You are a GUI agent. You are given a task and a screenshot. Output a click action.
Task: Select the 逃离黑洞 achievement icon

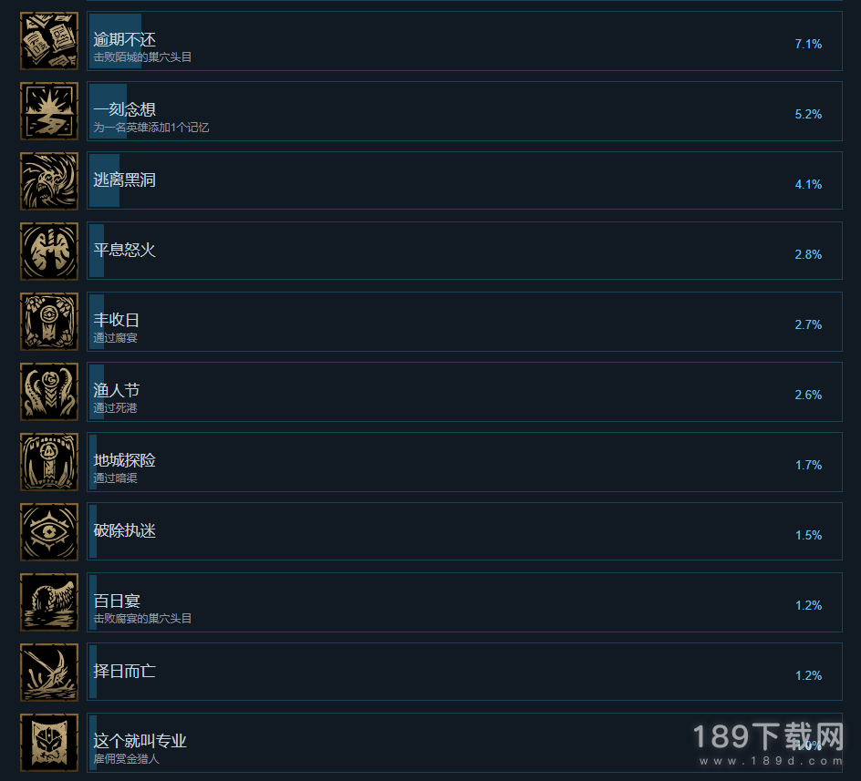click(49, 181)
